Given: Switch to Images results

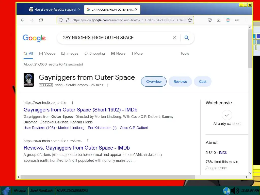Looking at the screenshot, I should [x=70, y=53].
